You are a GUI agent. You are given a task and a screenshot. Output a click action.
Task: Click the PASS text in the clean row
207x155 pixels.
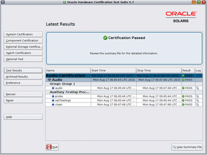(x=188, y=105)
